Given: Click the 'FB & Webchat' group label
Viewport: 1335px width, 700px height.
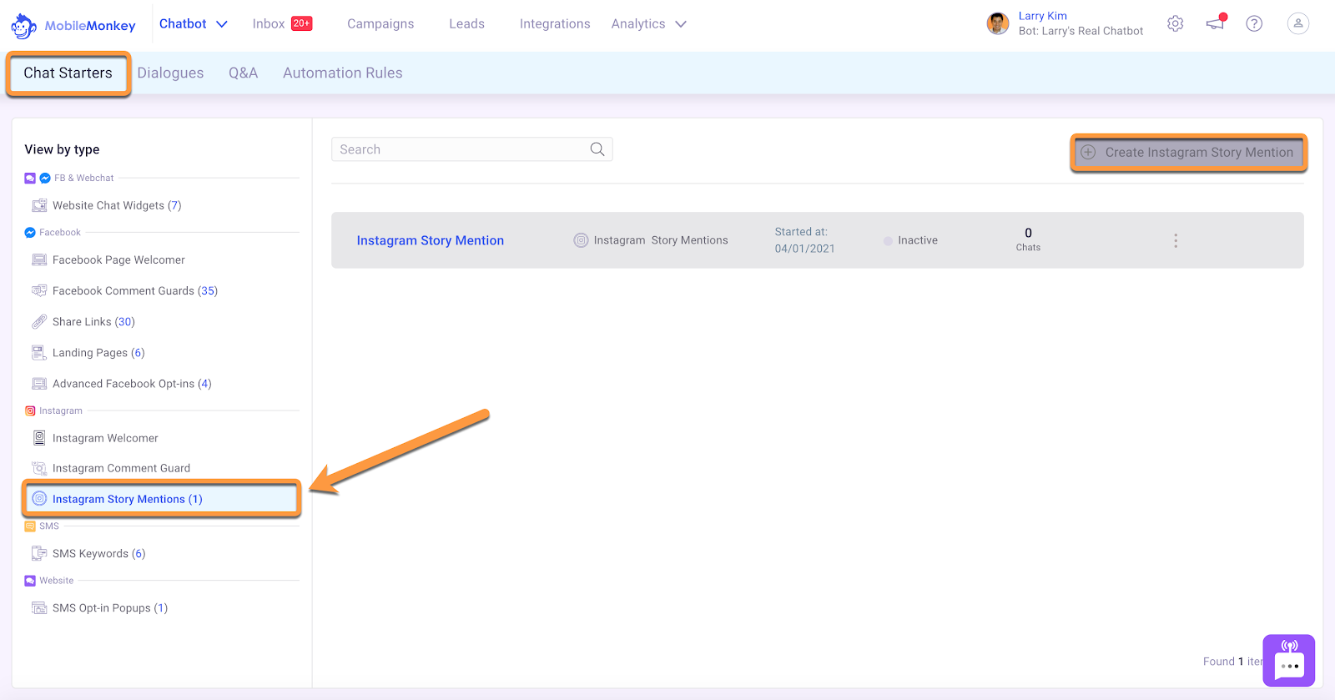Looking at the screenshot, I should click(83, 178).
